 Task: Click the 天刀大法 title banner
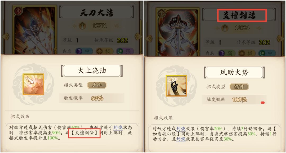97,13
